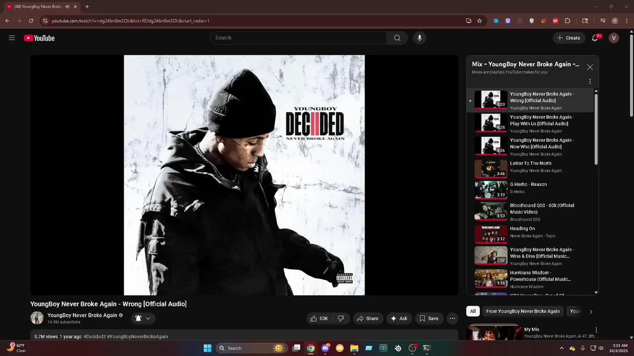
Task: Share the Wrong video
Action: click(x=368, y=318)
